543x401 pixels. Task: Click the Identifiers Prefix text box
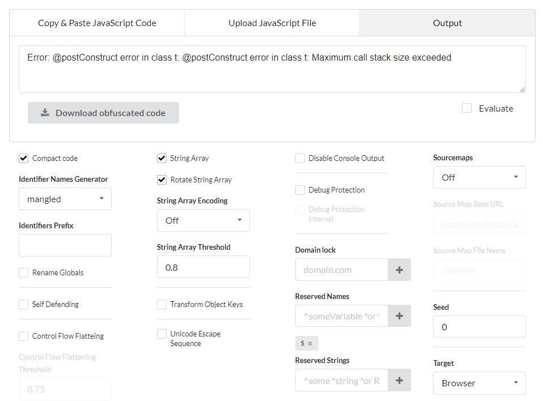65,246
